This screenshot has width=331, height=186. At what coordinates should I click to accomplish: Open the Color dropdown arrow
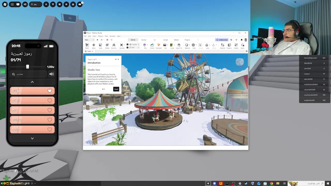pyautogui.click(x=196, y=45)
